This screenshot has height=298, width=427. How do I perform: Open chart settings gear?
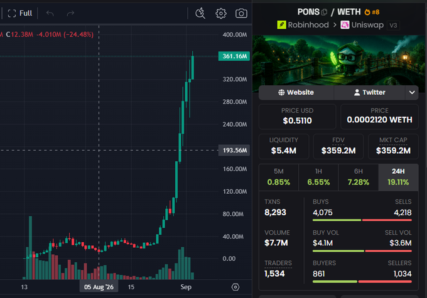pos(221,13)
